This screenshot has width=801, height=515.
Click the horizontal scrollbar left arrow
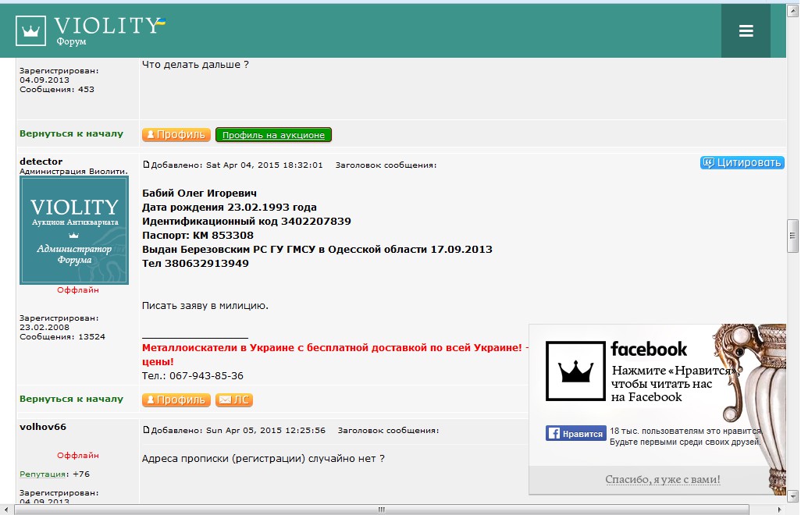pyautogui.click(x=5, y=510)
